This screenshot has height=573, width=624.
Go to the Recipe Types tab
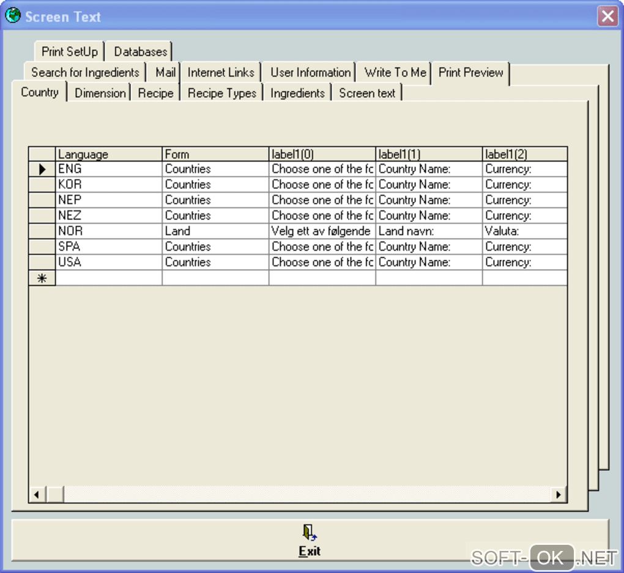click(222, 93)
